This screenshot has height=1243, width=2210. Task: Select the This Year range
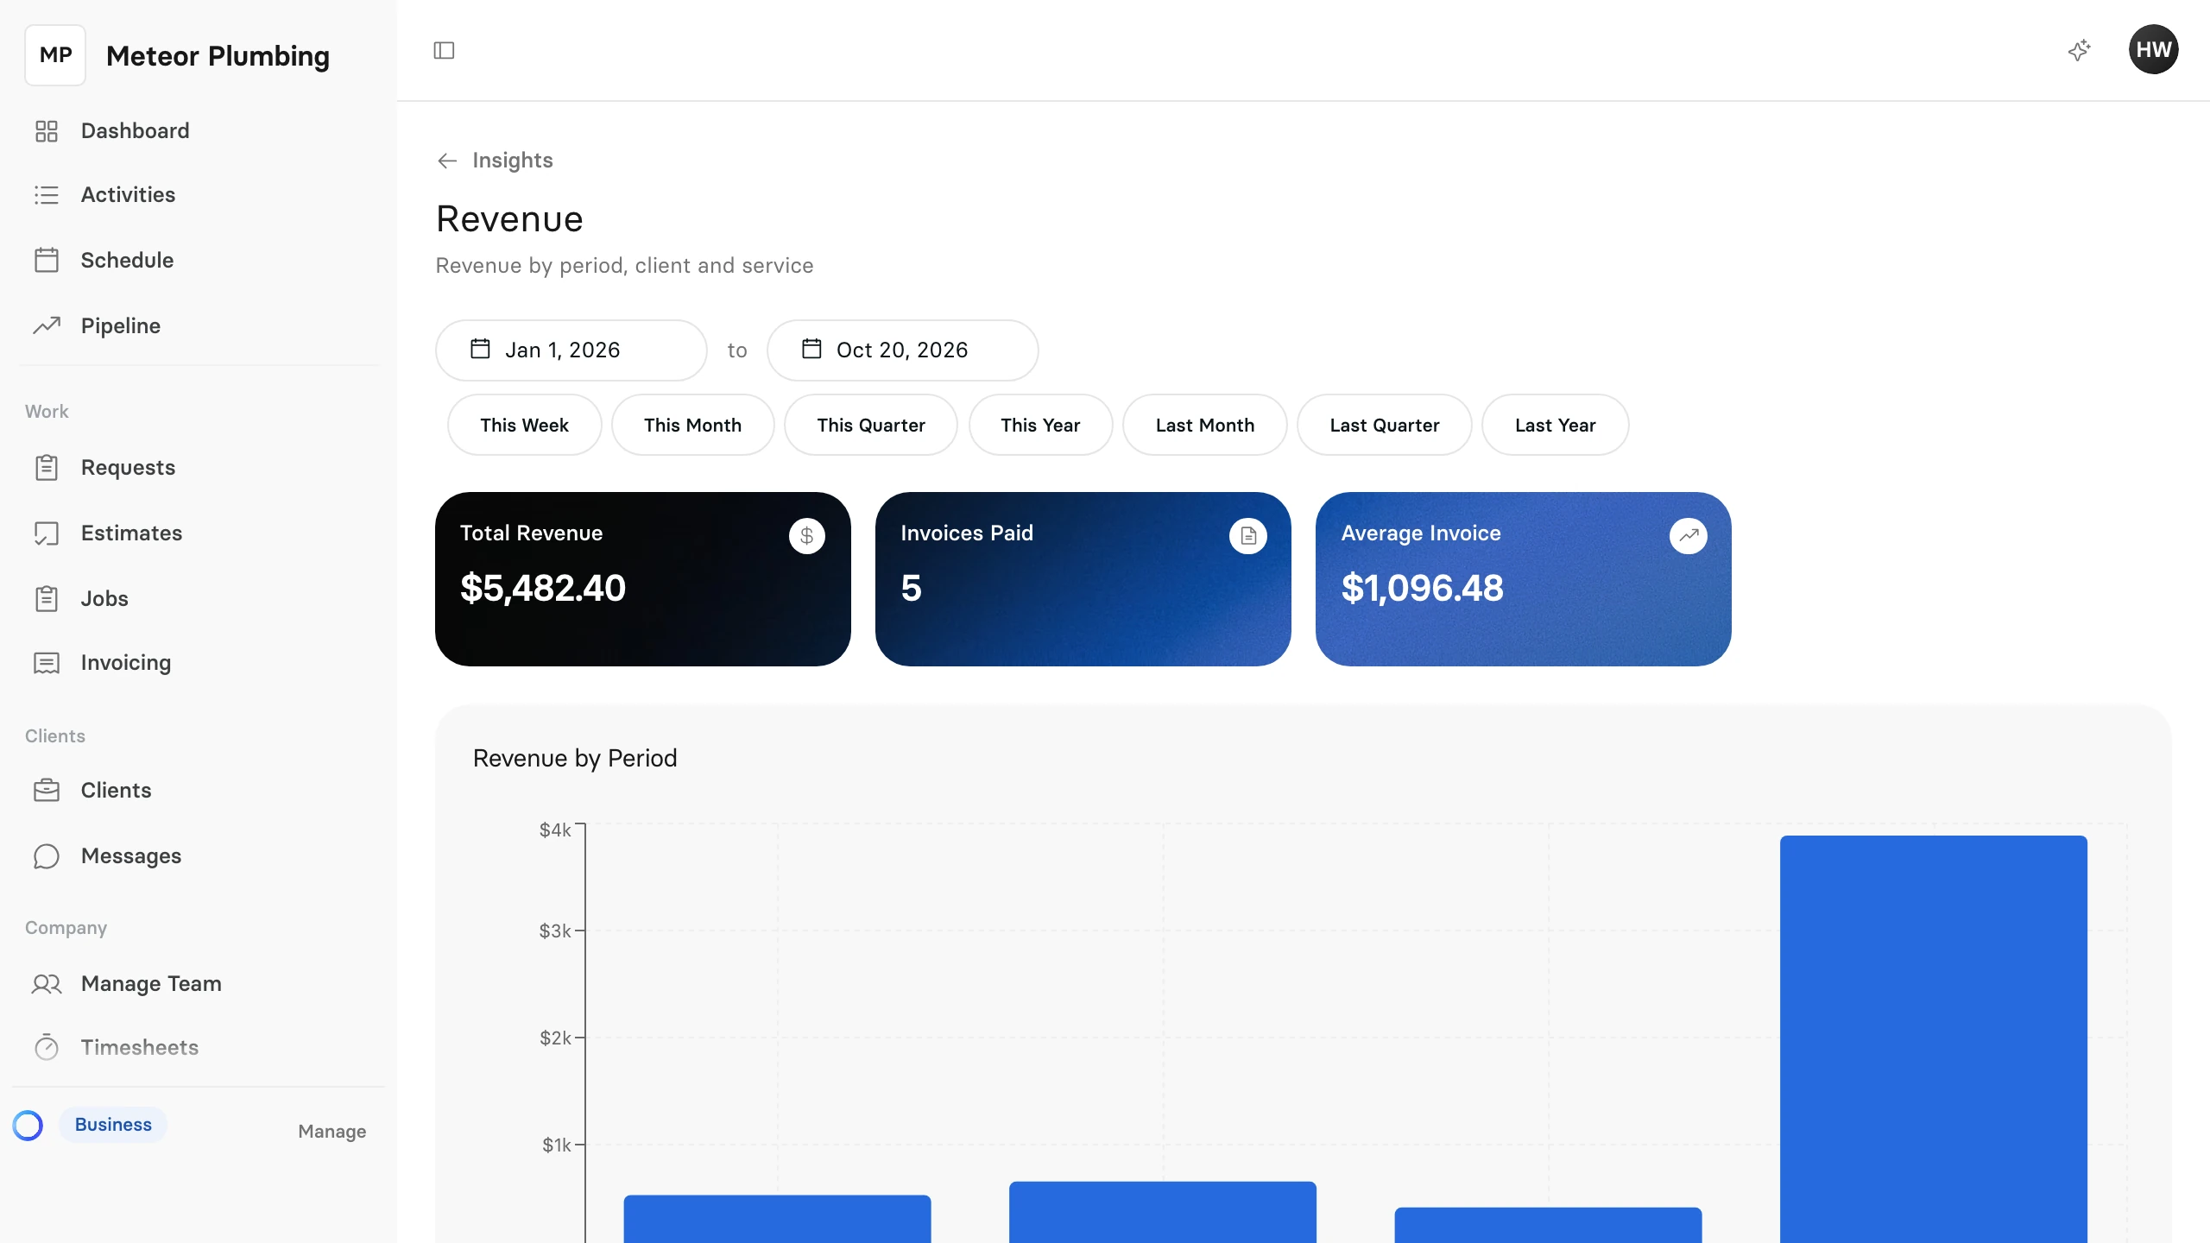pos(1041,425)
